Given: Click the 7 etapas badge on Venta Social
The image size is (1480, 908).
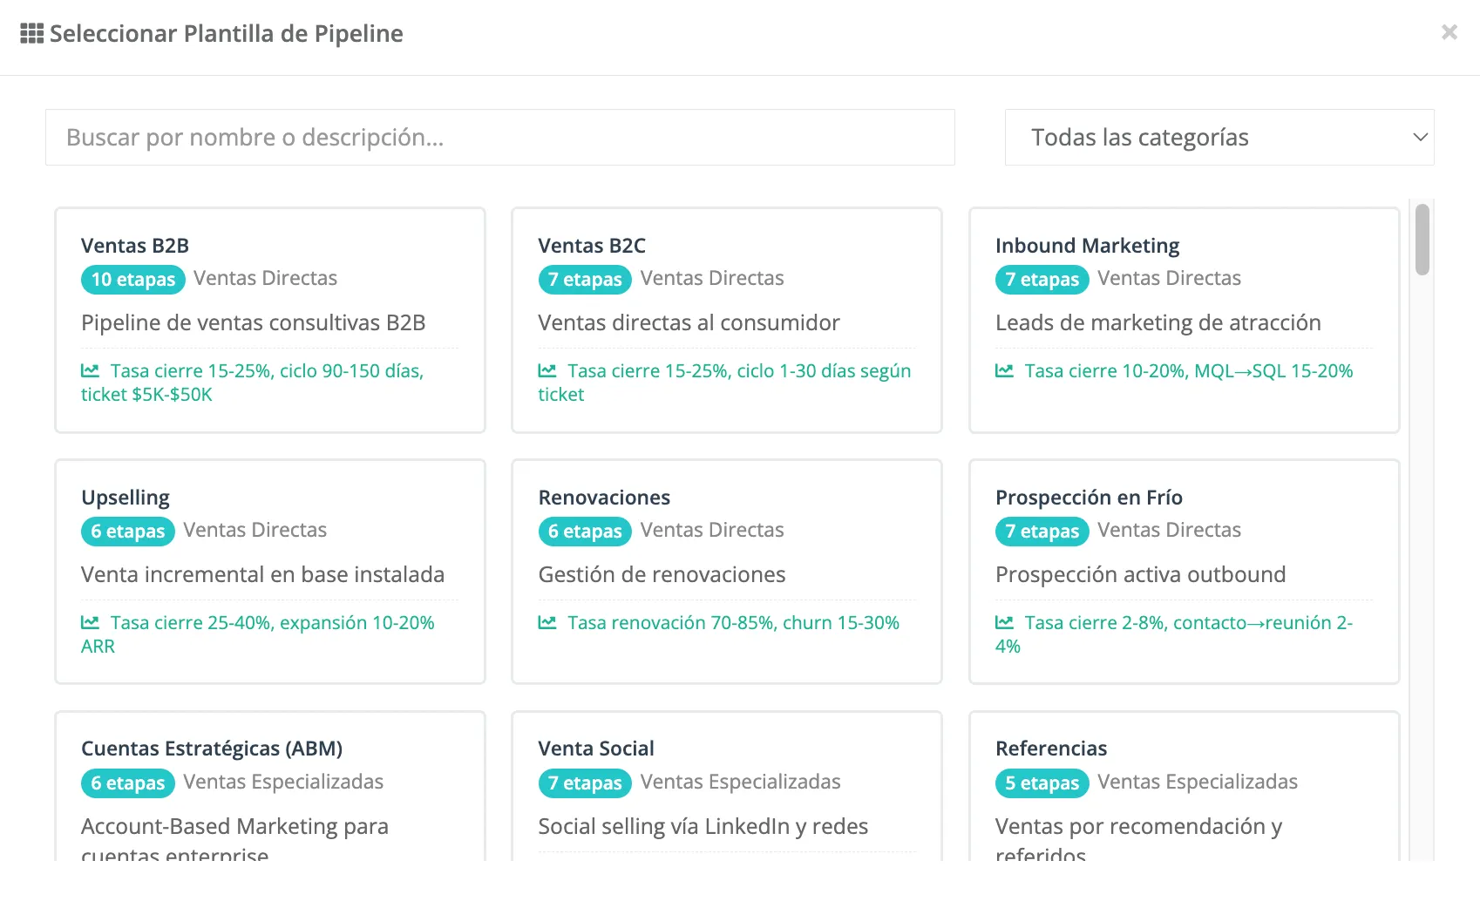Looking at the screenshot, I should coord(585,783).
